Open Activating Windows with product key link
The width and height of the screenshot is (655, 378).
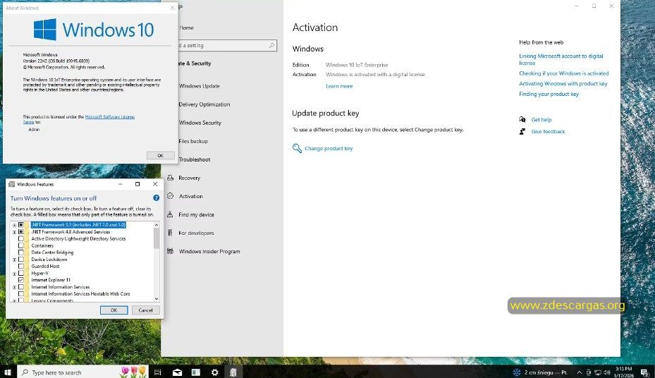tap(563, 83)
